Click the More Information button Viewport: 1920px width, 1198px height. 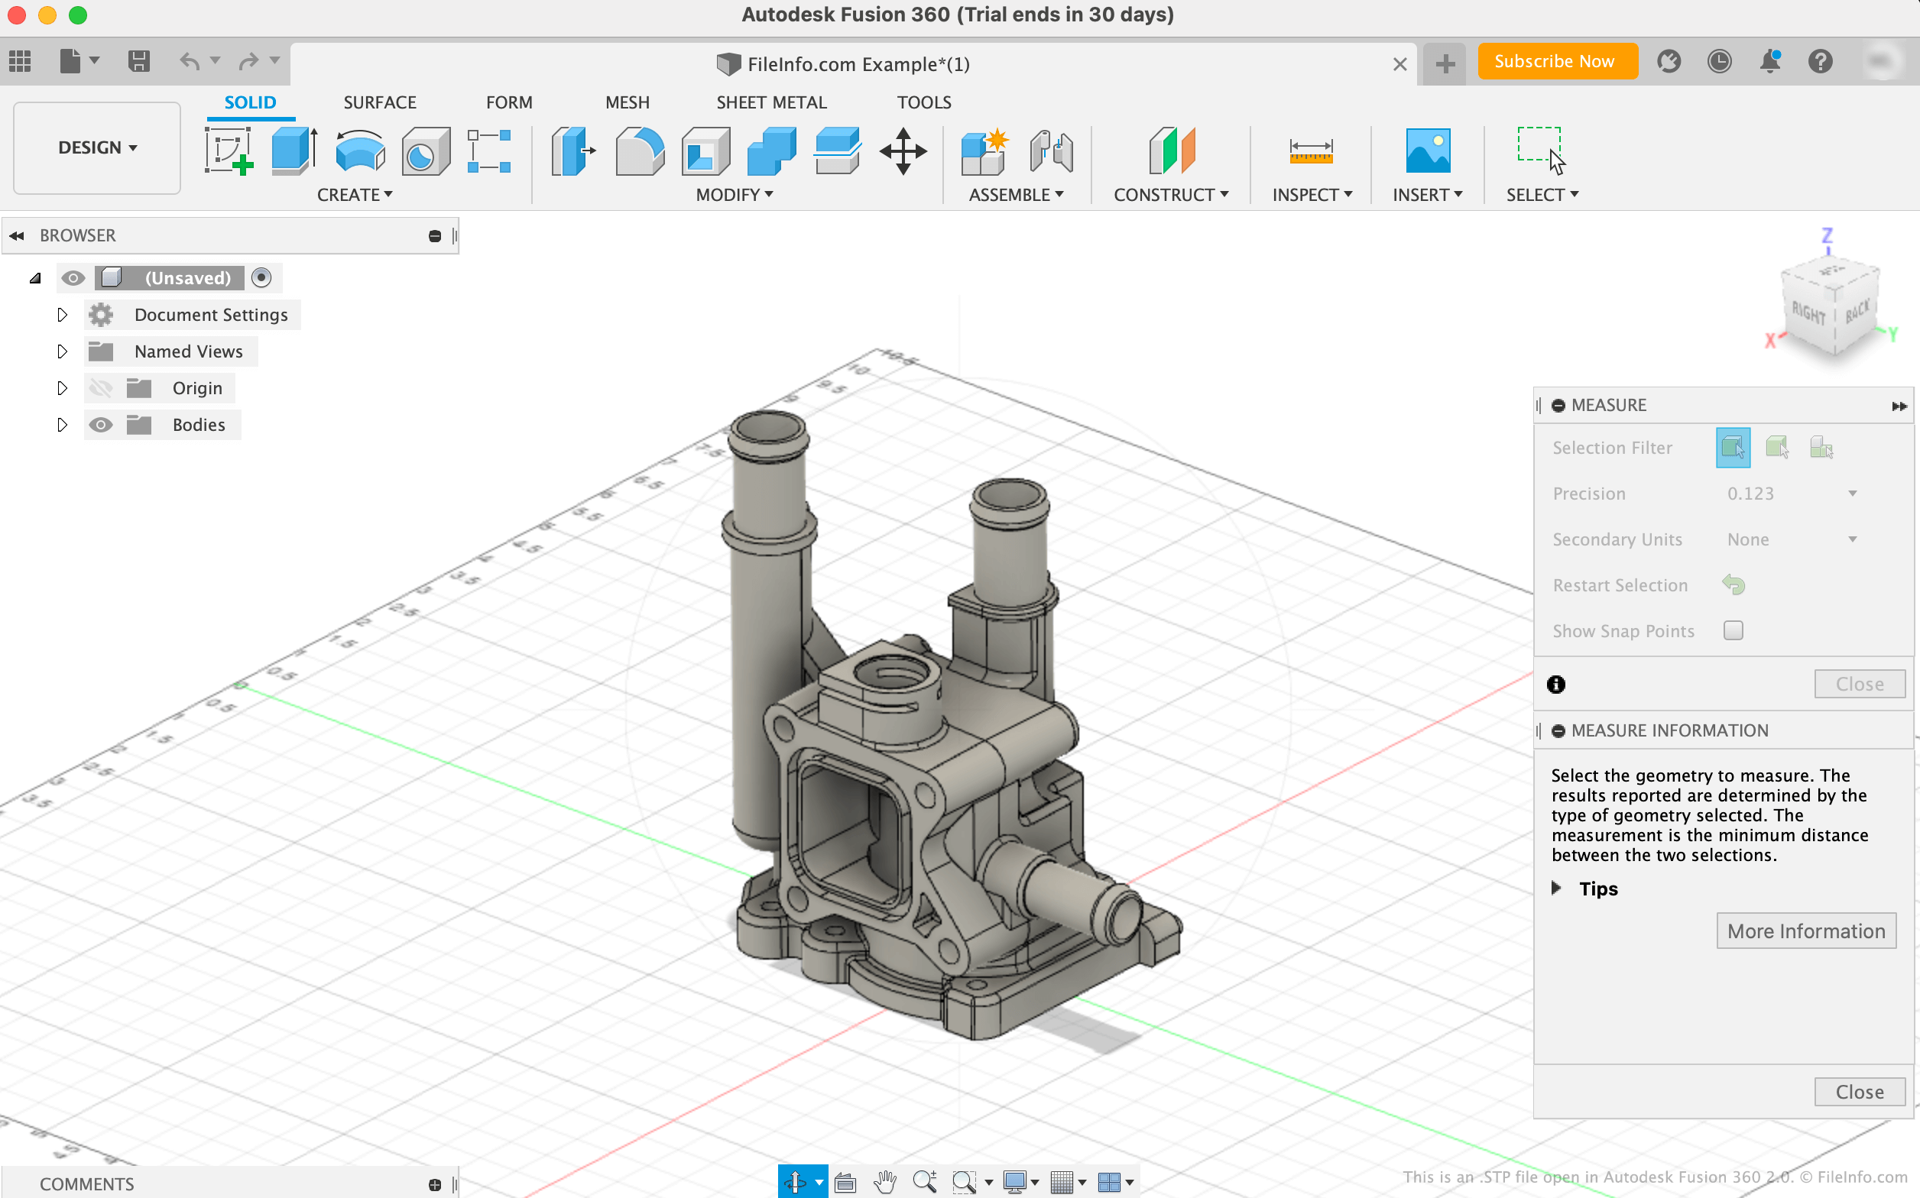point(1805,931)
